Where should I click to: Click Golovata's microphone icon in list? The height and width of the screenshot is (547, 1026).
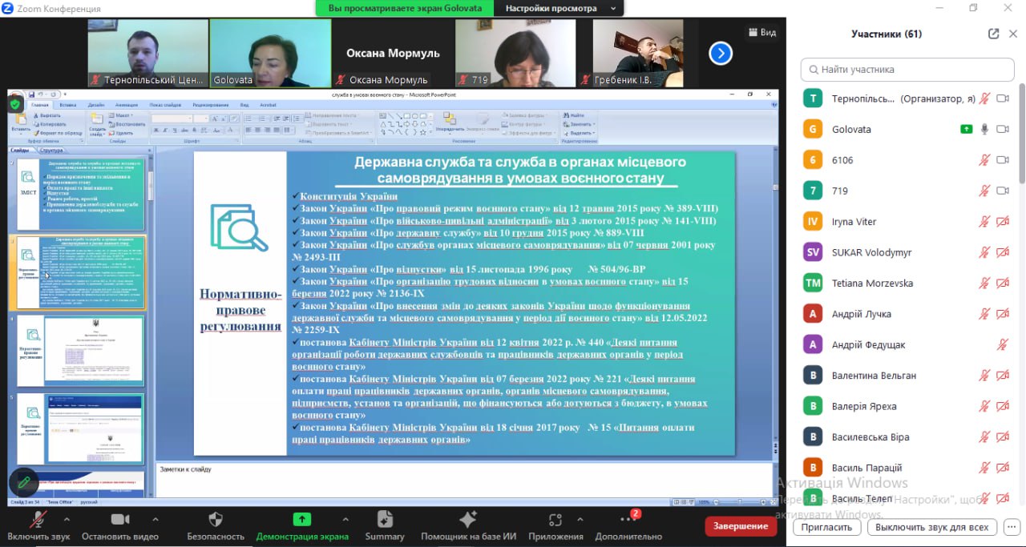click(984, 129)
